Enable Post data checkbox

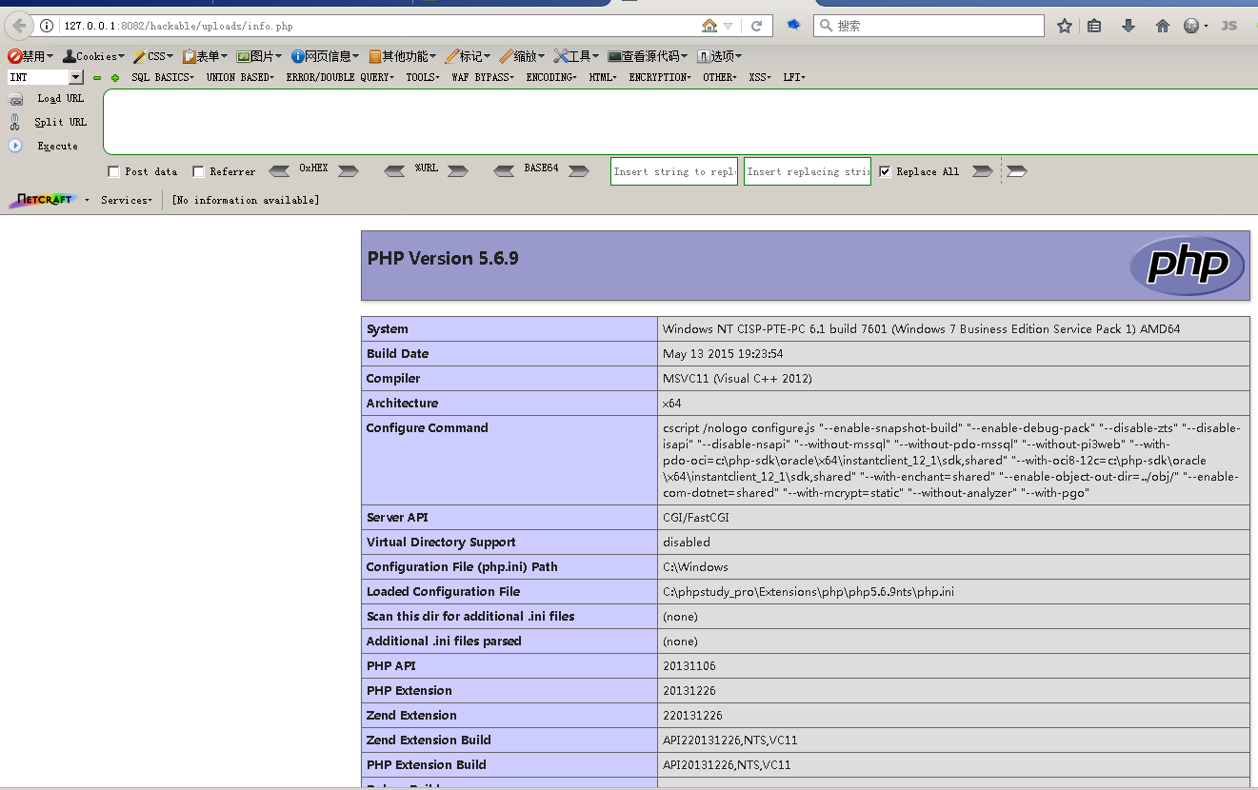pyautogui.click(x=114, y=171)
